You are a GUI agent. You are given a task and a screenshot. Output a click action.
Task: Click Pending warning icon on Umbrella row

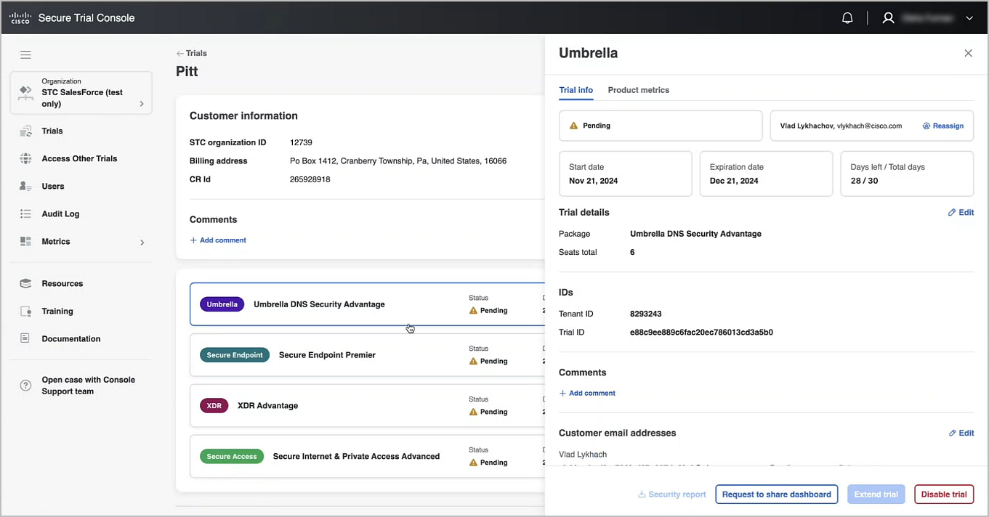pos(473,310)
